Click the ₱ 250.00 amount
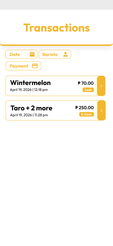The width and height of the screenshot is (113, 246). click(x=85, y=108)
